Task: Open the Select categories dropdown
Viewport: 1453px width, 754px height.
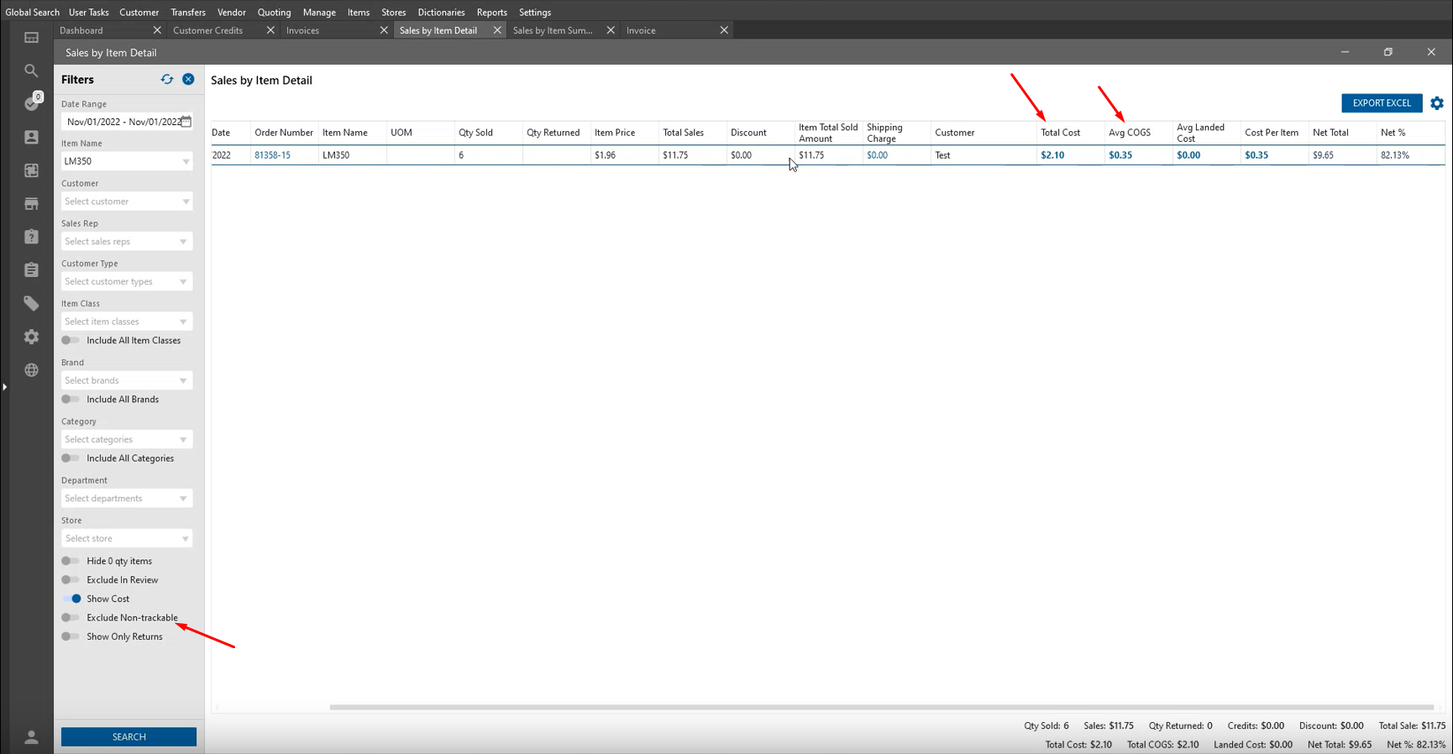Action: (127, 439)
